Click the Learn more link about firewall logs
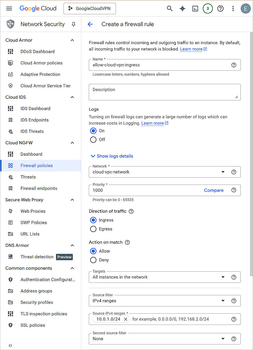The image size is (253, 350). click(x=153, y=123)
